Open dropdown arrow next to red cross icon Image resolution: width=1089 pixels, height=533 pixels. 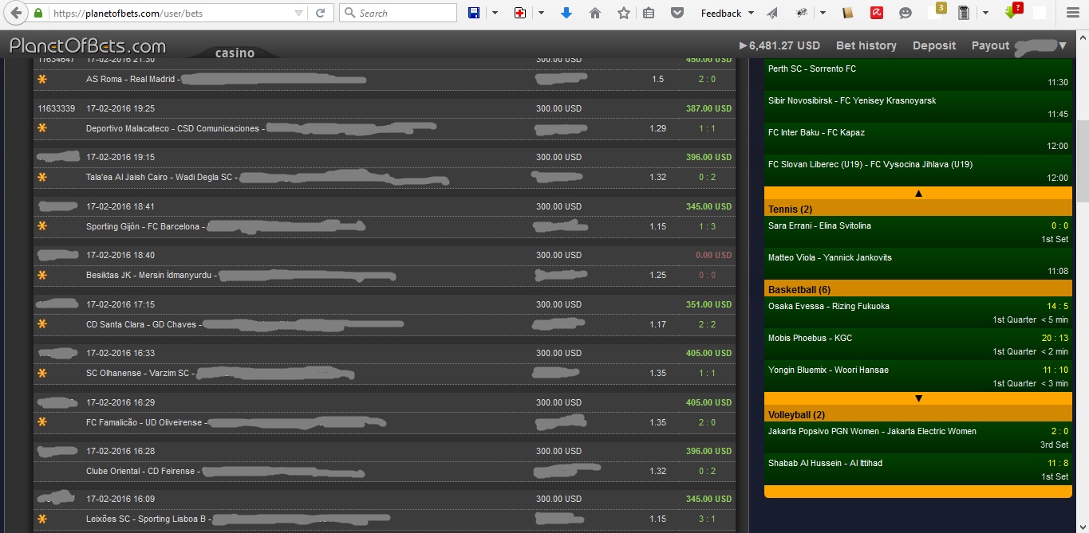click(541, 13)
